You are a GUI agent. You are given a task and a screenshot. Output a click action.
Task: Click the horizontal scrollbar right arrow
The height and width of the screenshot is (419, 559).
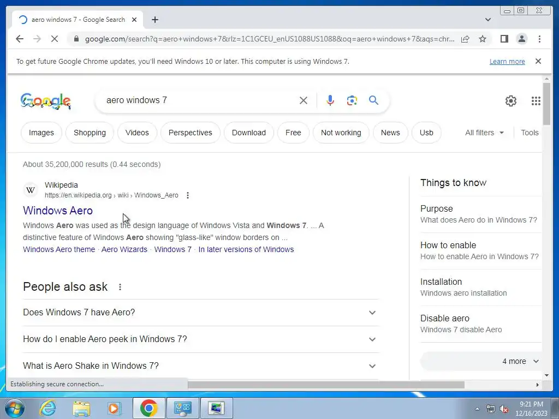pos(538,385)
